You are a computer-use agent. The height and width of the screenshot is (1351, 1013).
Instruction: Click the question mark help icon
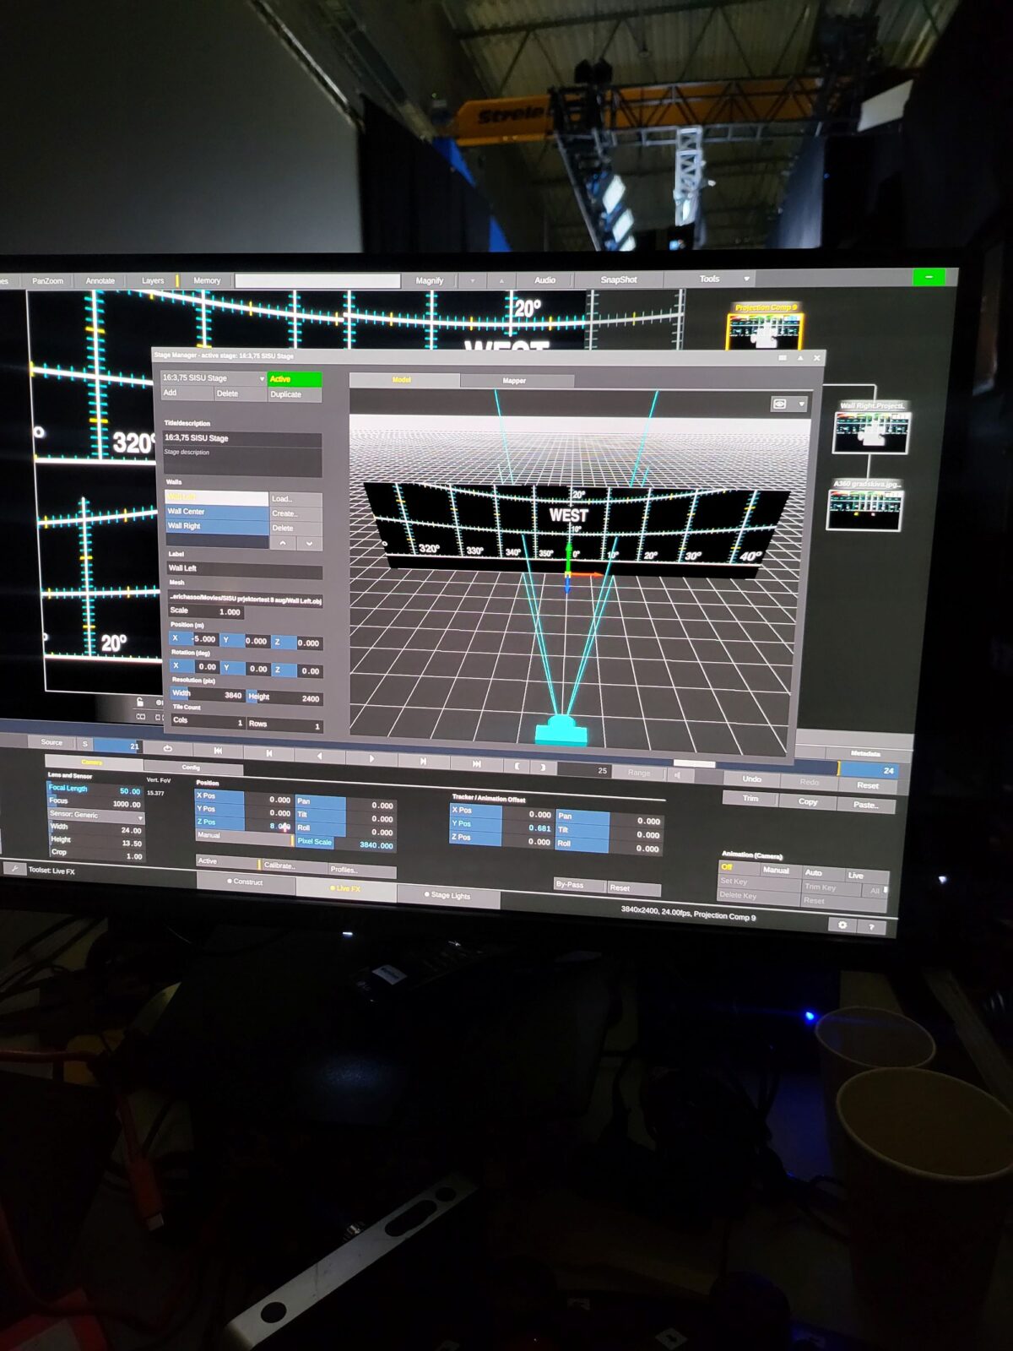coord(871,927)
